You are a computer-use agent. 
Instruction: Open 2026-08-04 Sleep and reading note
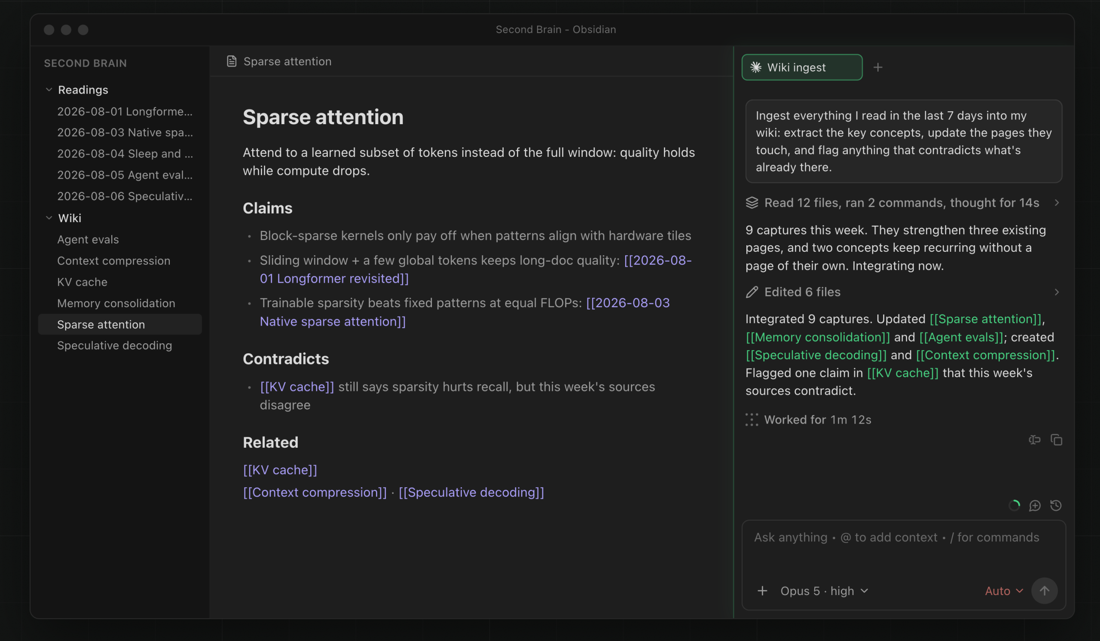point(125,154)
